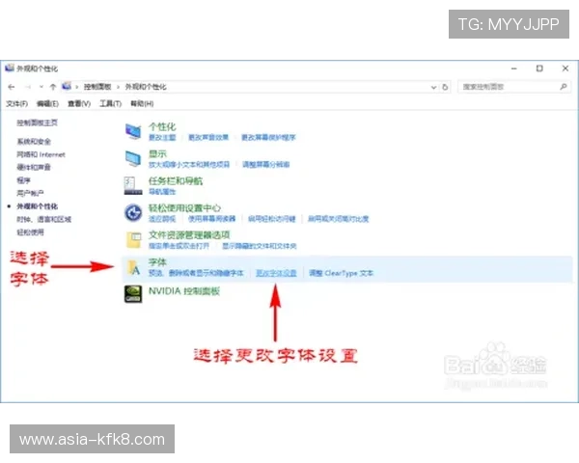579x463 pixels.
Task: Open 程序 in sidebar
Action: pos(23,180)
